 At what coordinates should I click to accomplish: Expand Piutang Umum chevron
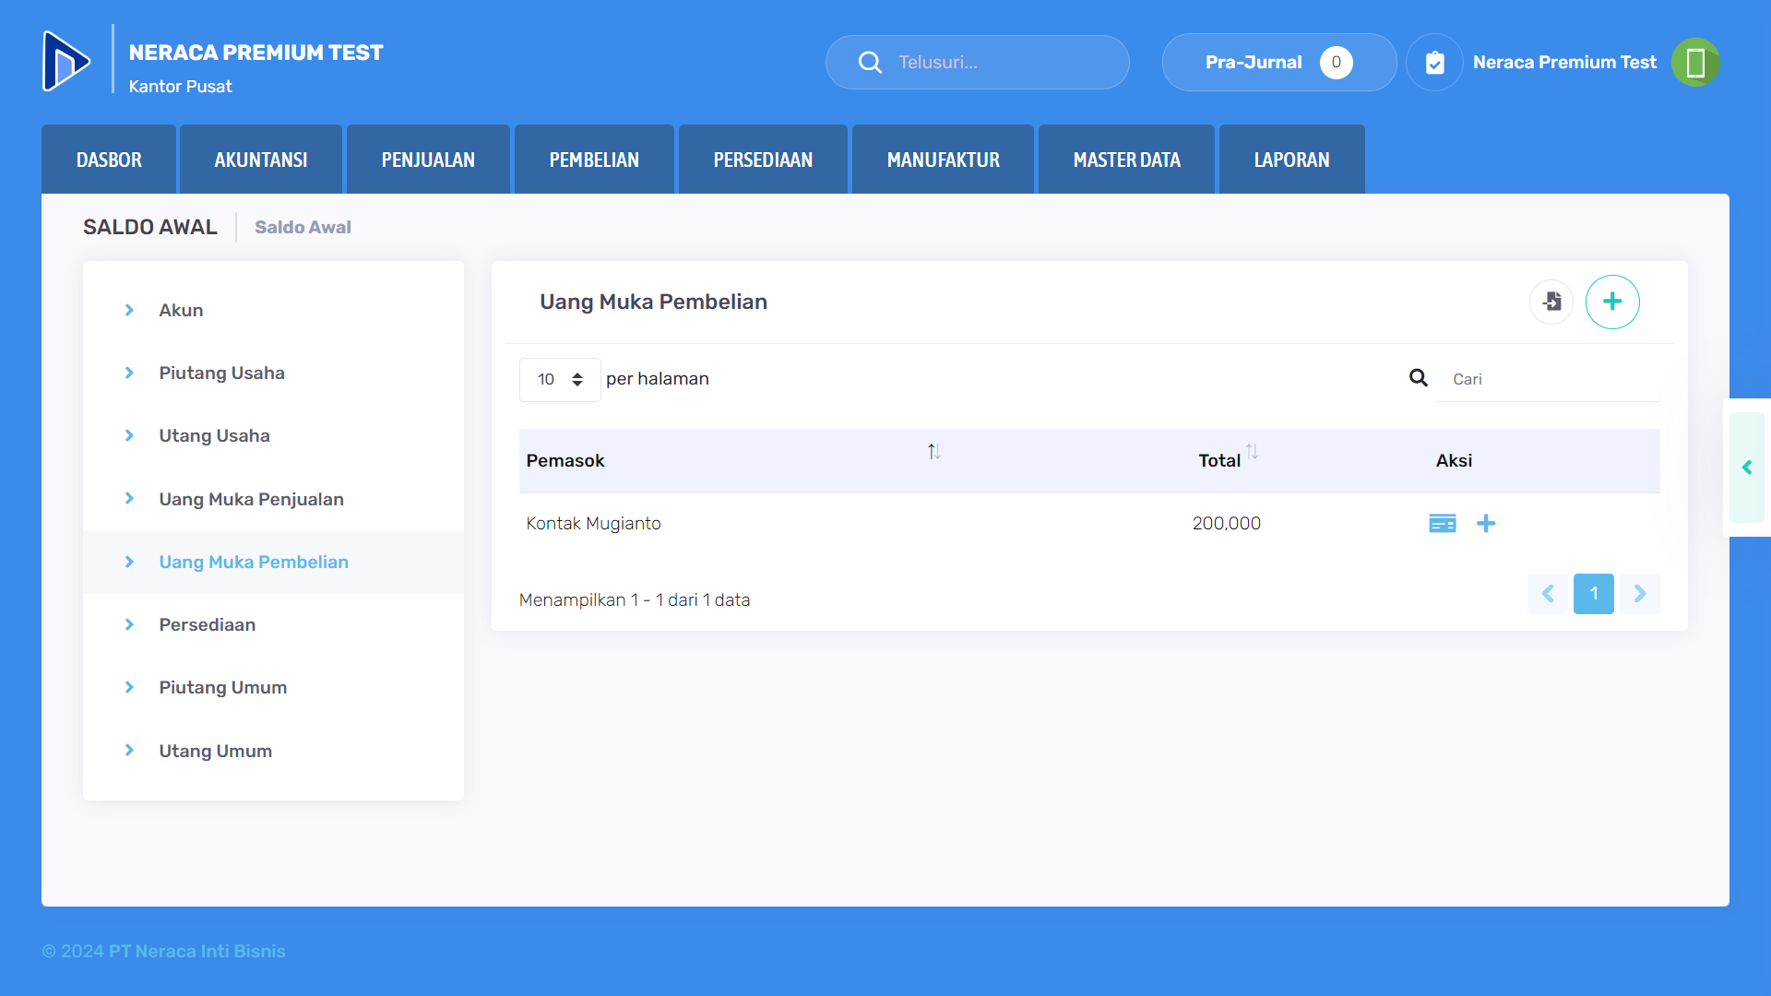129,688
